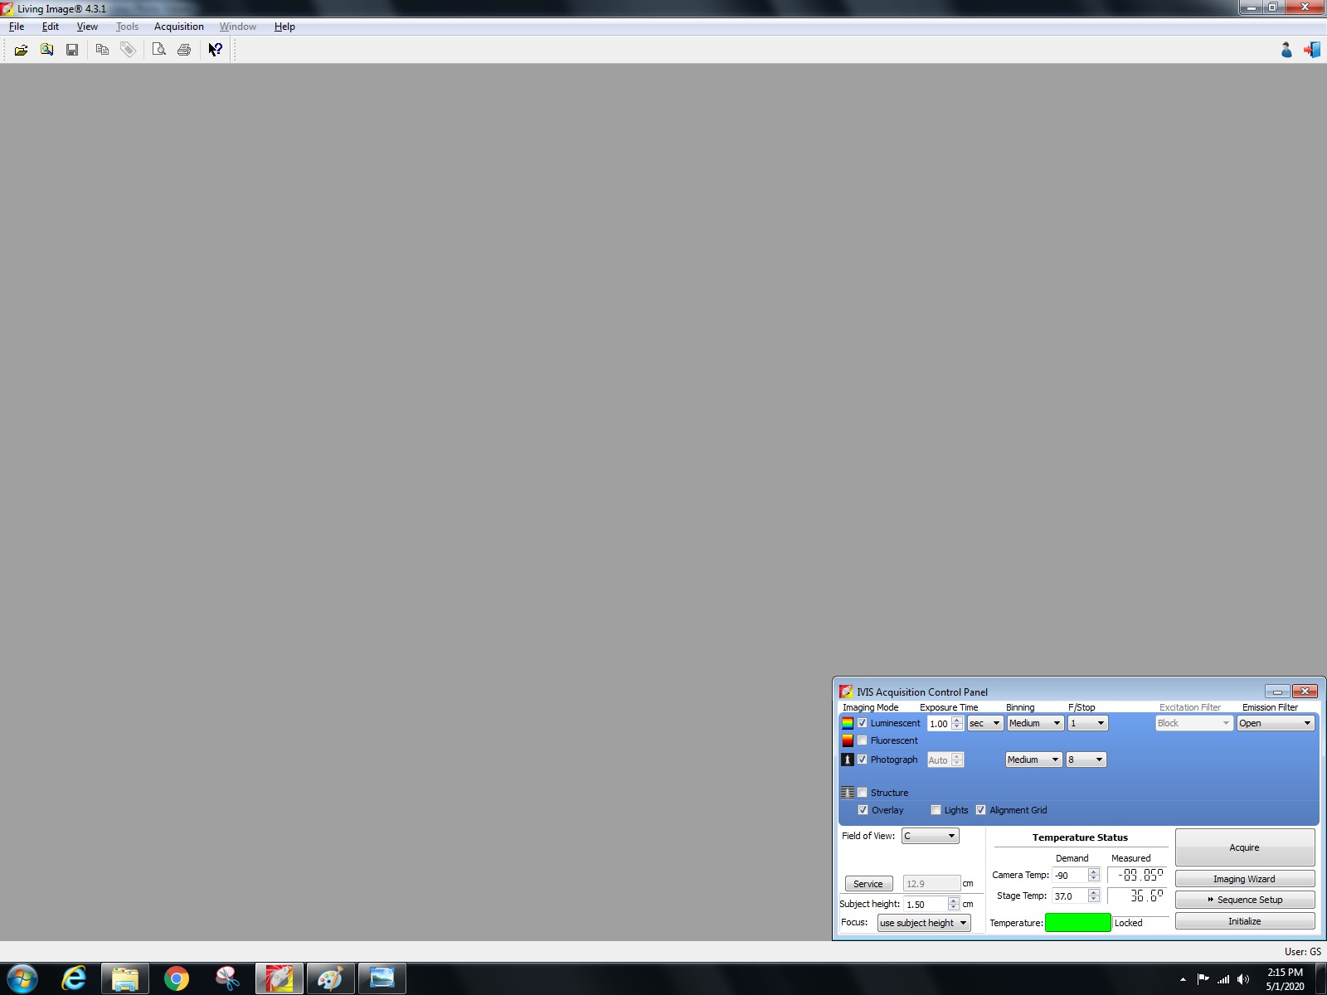Open a file with the folder icon
The height and width of the screenshot is (995, 1327).
[x=21, y=50]
